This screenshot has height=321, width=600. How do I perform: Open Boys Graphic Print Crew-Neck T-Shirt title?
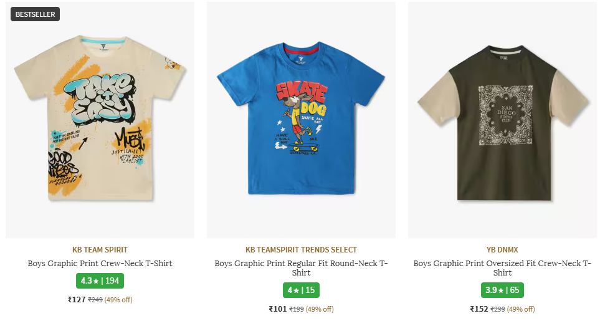click(100, 263)
